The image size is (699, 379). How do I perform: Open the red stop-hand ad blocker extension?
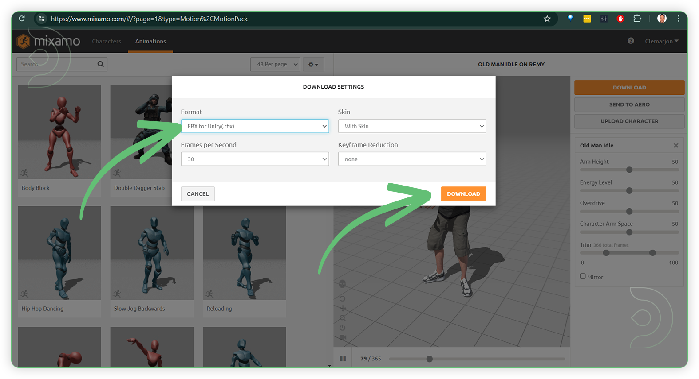[x=620, y=19]
